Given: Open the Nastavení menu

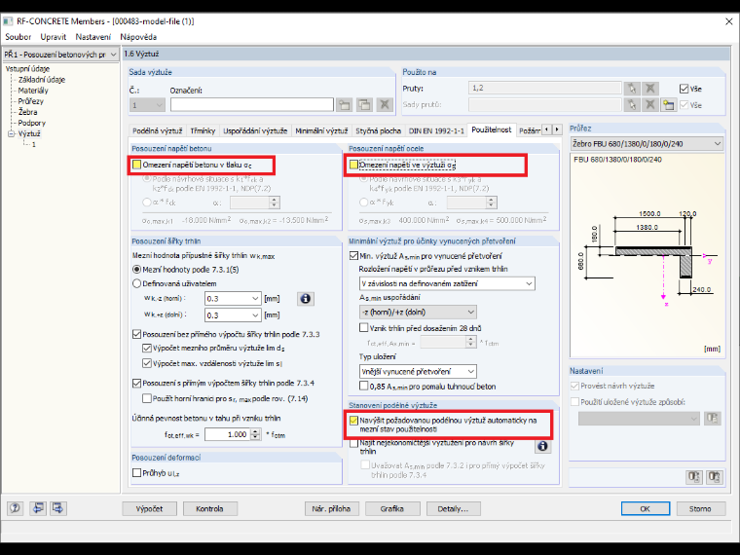Looking at the screenshot, I should coord(92,37).
